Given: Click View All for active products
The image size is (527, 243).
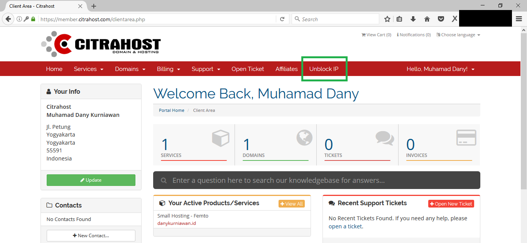Looking at the screenshot, I should 292,204.
